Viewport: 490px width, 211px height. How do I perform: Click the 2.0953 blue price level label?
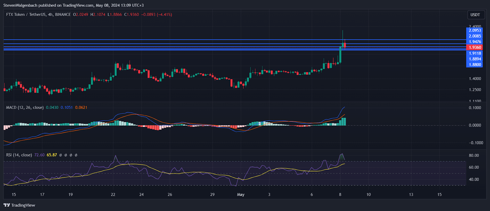coord(475,30)
